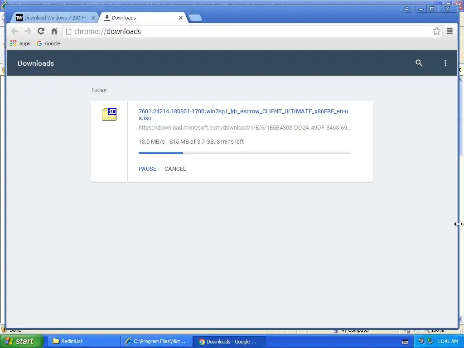Click the download speed status text
Image resolution: width=464 pixels, height=348 pixels.
tap(191, 142)
